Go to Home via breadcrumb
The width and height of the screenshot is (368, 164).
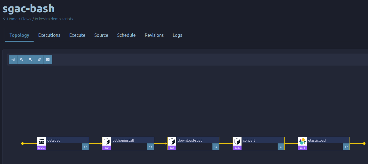point(12,19)
